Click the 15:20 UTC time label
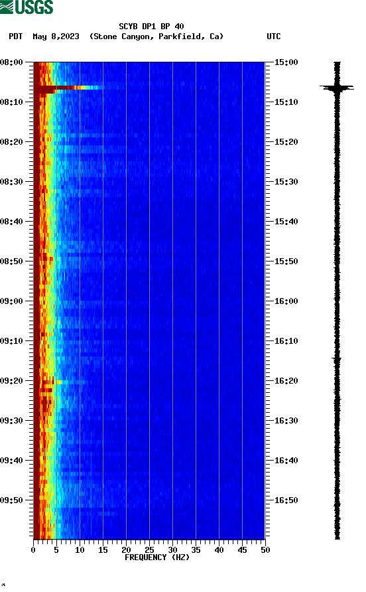 pyautogui.click(x=286, y=142)
